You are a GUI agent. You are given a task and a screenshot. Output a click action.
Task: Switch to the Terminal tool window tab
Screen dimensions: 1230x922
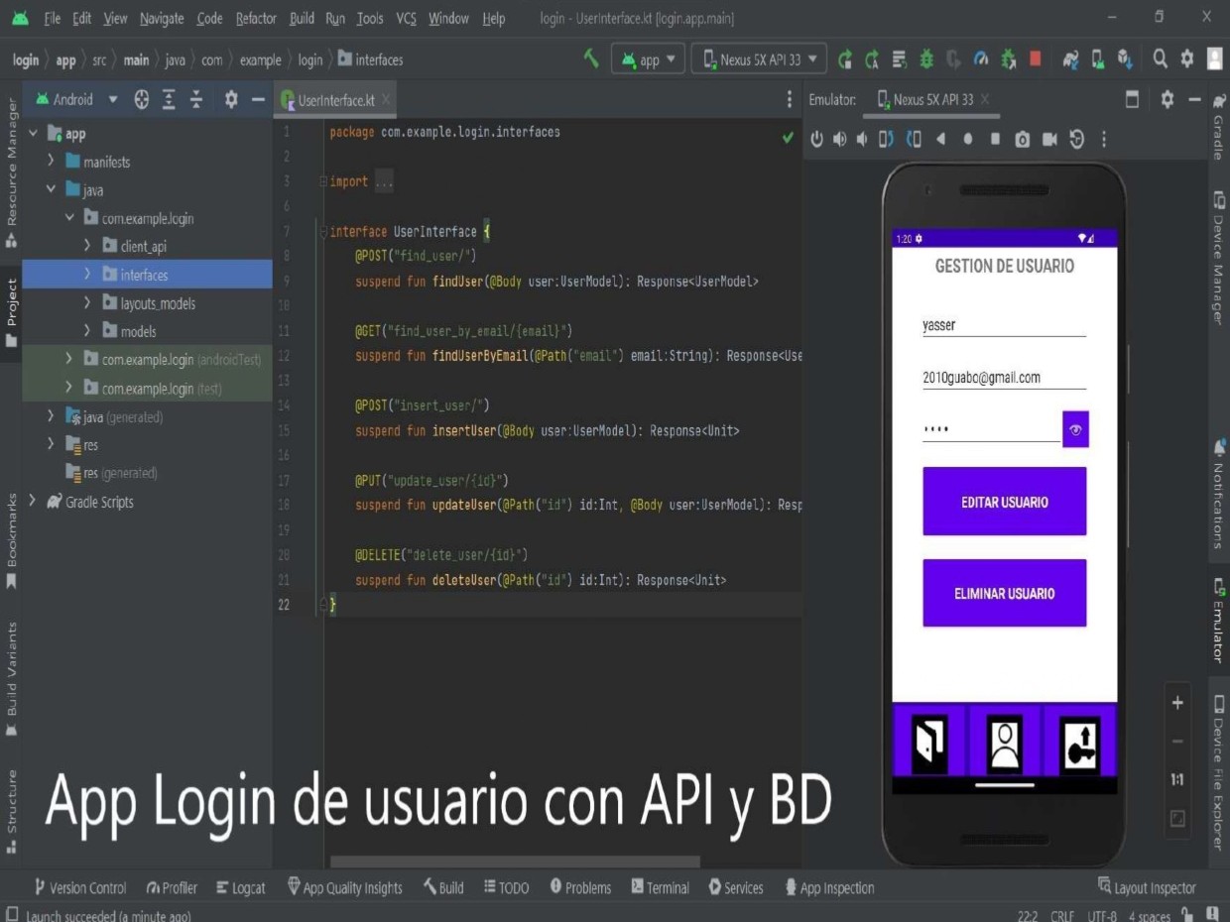[661, 887]
